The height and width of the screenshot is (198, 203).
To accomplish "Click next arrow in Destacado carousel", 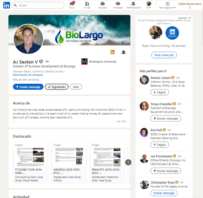I will (128, 162).
